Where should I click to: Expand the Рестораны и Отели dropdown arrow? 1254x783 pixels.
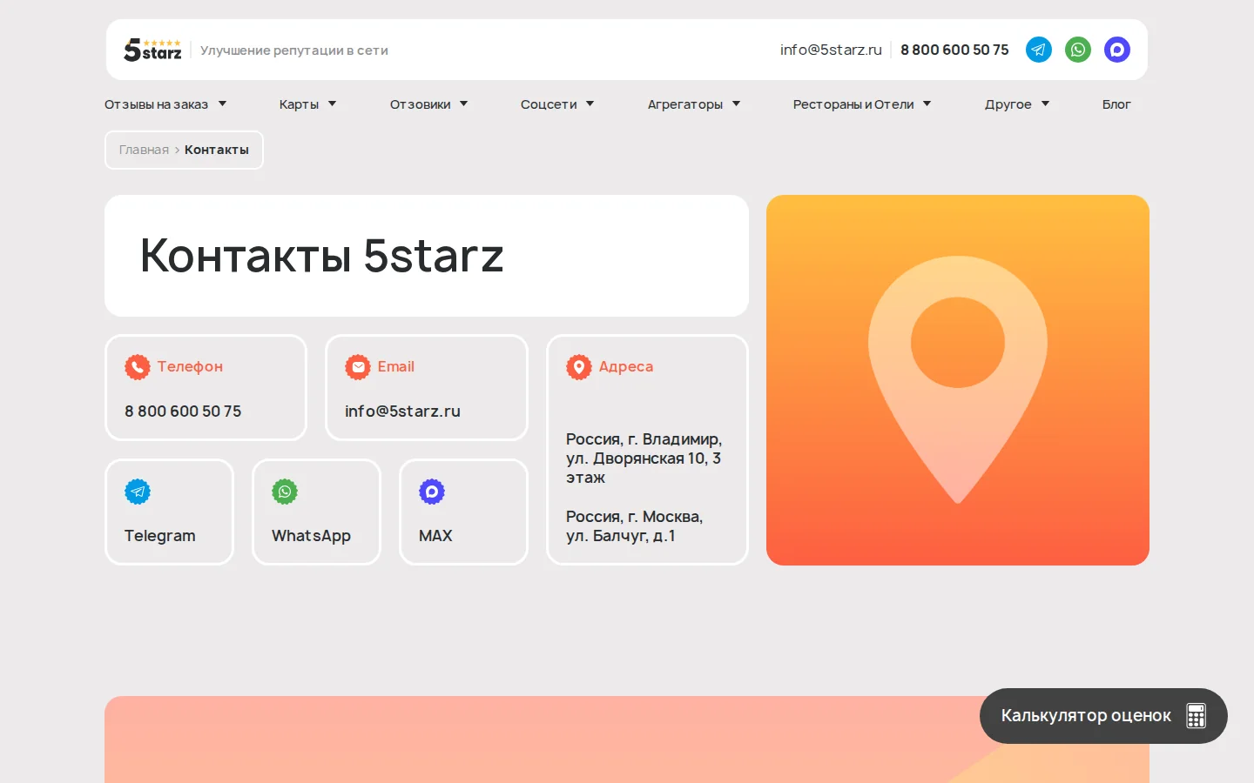pyautogui.click(x=927, y=104)
